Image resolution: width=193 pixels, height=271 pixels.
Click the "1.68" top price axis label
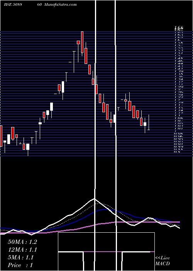point(179,27)
